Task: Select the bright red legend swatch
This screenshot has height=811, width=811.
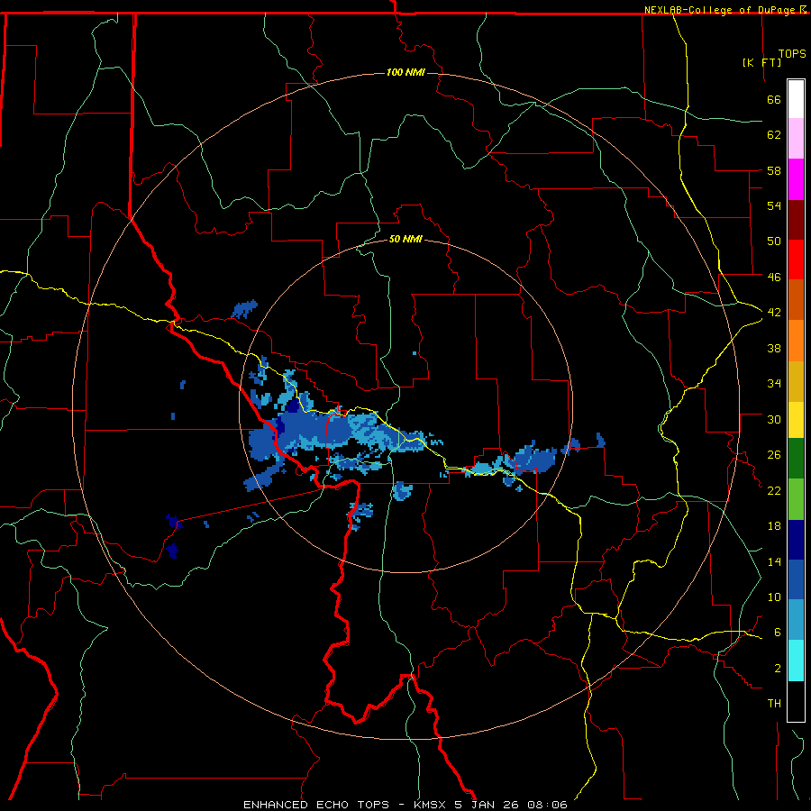Action: coord(796,260)
